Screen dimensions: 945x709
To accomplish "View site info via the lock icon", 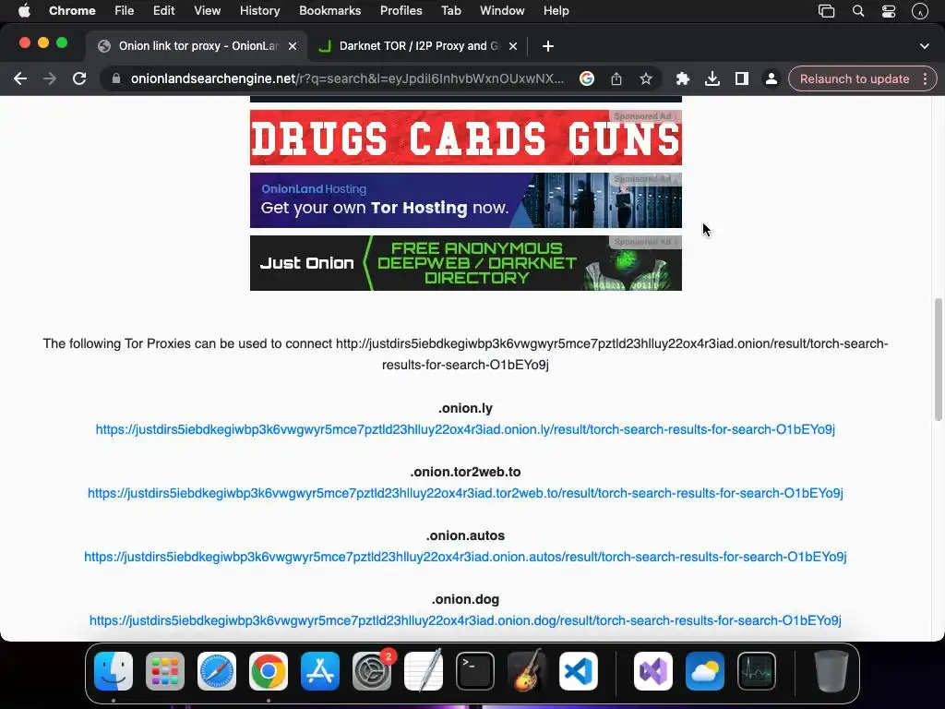I will click(x=115, y=79).
